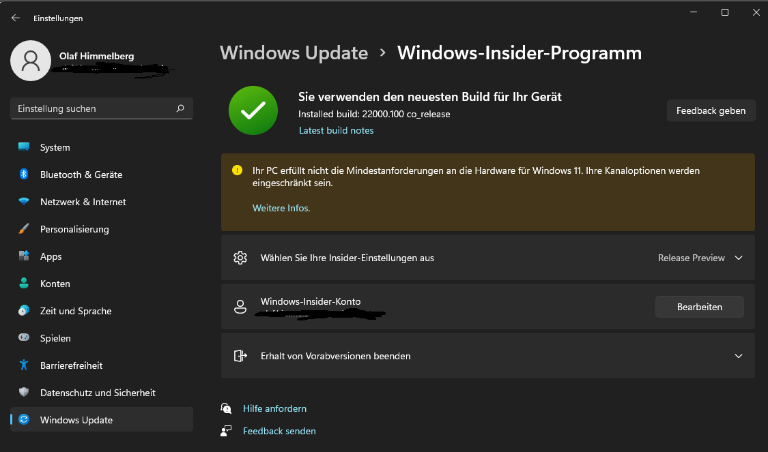Select Windows Update in the sidebar

[102, 420]
